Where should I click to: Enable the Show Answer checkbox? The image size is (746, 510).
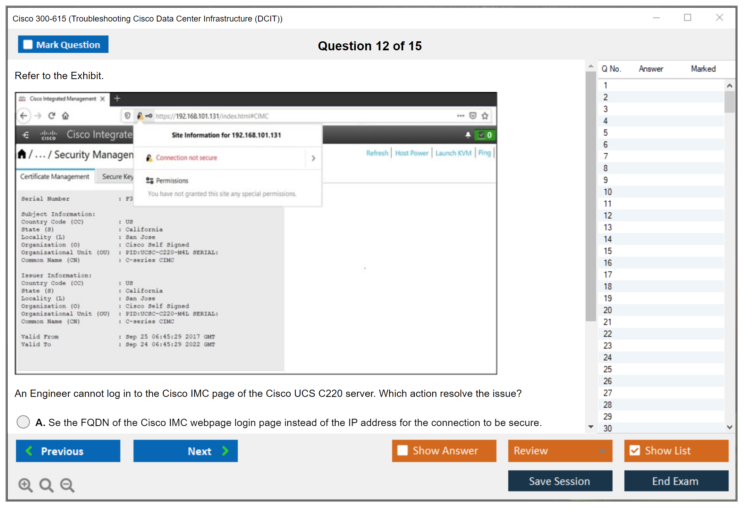pyautogui.click(x=402, y=450)
